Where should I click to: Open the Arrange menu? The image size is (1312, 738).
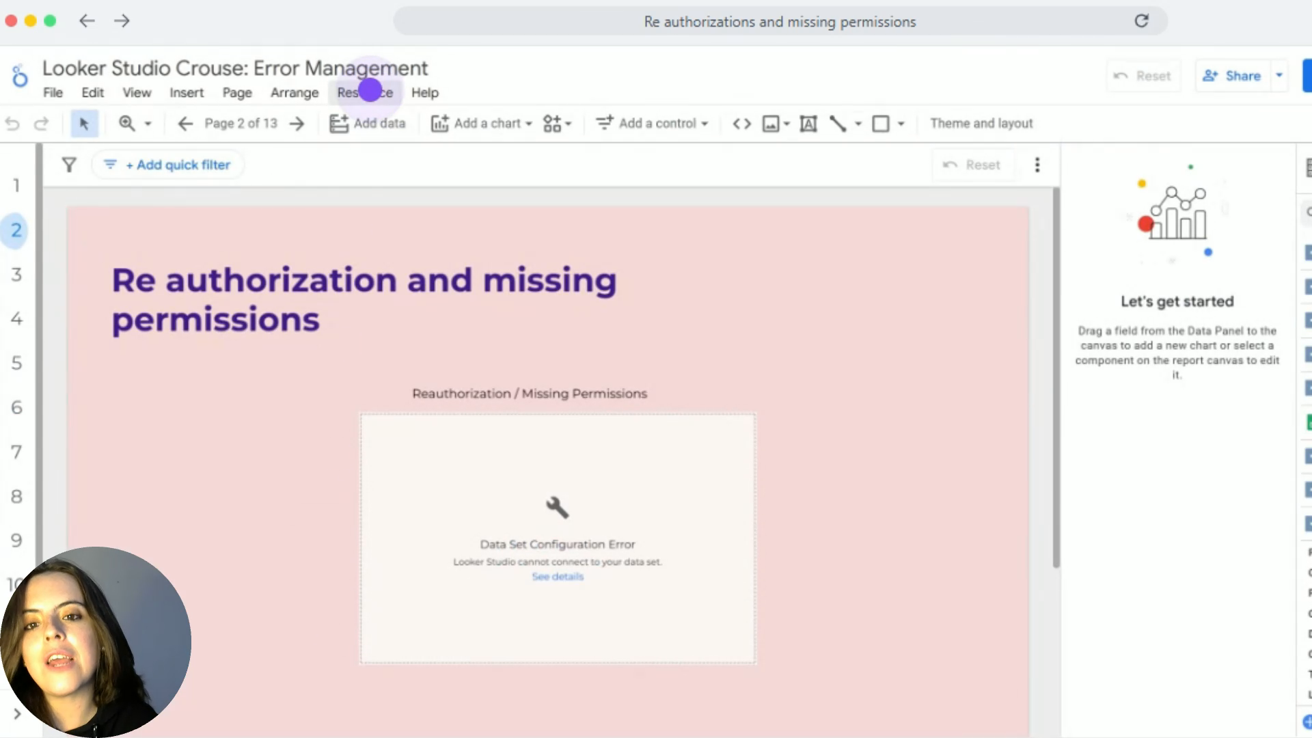click(x=295, y=93)
